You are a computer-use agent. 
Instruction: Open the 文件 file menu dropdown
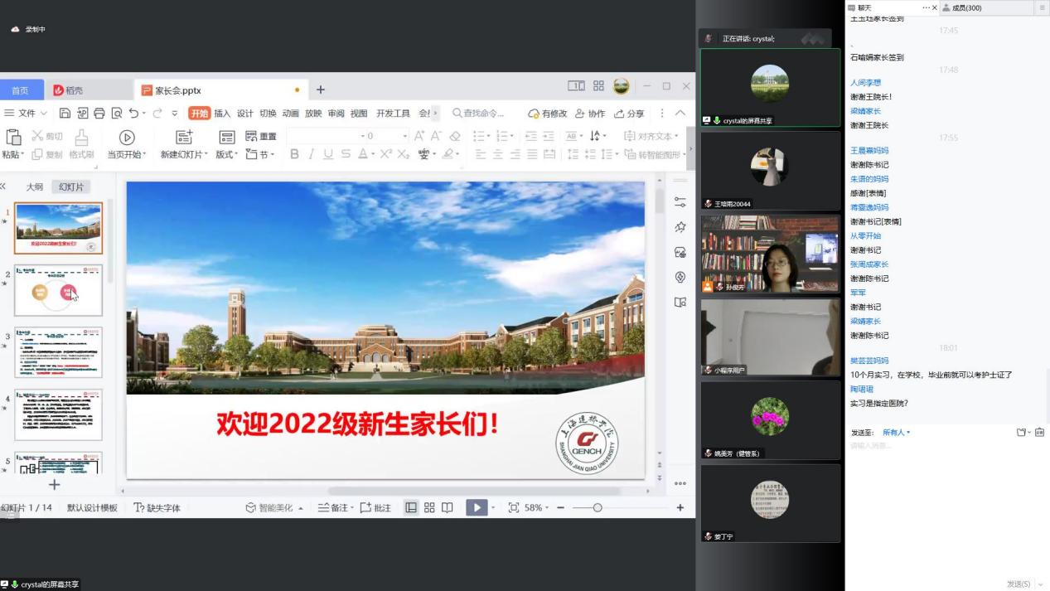(x=27, y=114)
